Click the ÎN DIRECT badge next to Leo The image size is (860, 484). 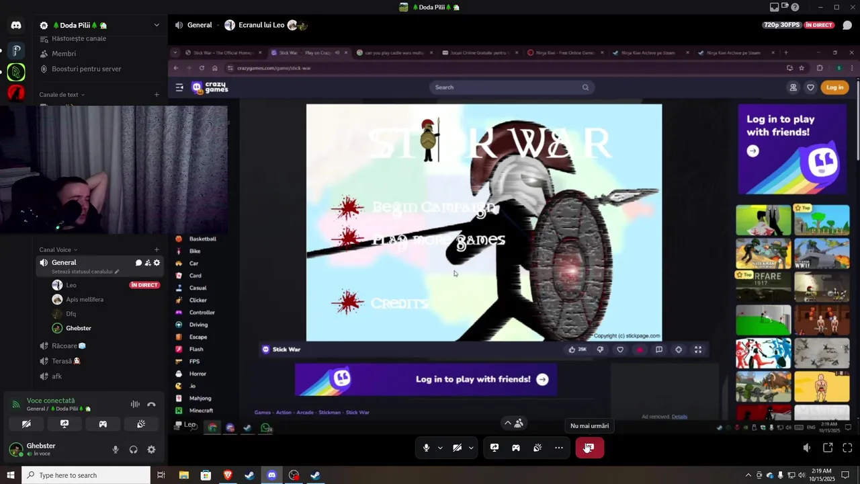(x=144, y=285)
